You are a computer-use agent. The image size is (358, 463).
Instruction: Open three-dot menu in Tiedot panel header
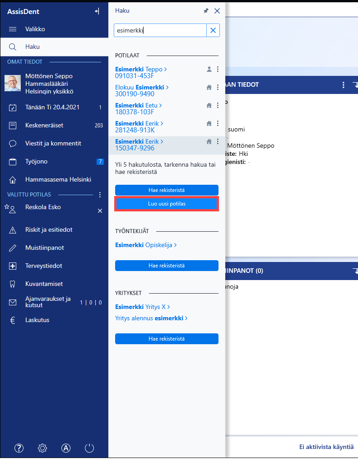pyautogui.click(x=343, y=85)
